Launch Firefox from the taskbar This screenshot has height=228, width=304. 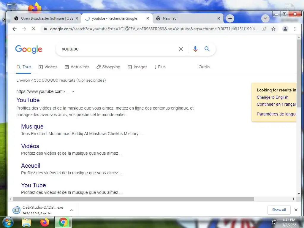click(x=45, y=222)
